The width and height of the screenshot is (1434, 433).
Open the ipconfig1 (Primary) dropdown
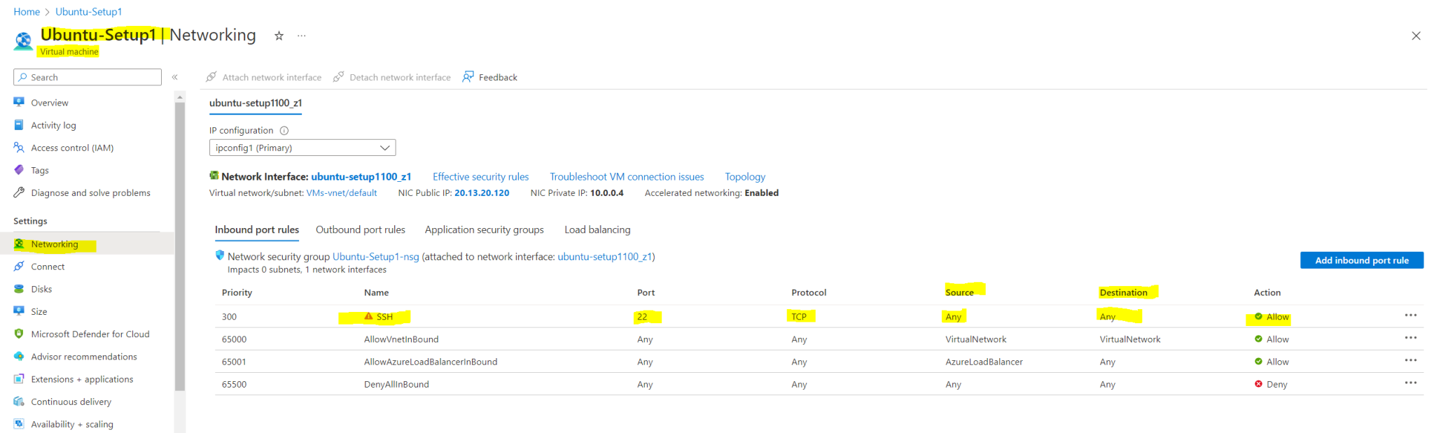point(302,148)
